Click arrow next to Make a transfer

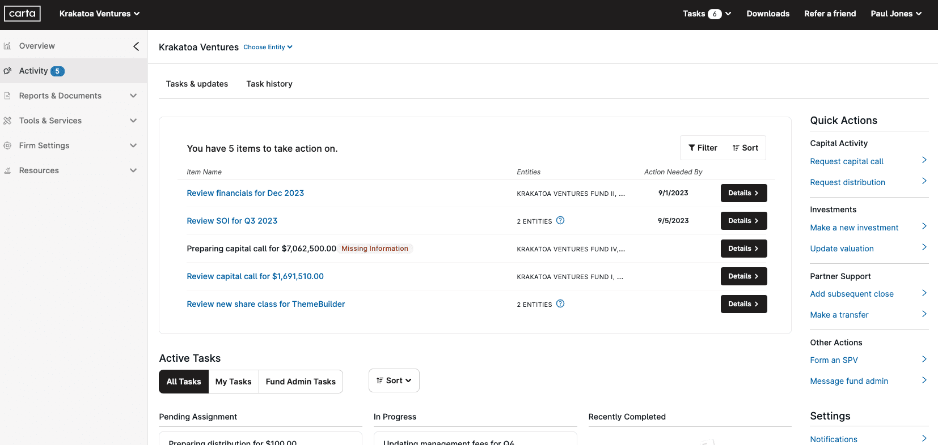click(x=924, y=314)
